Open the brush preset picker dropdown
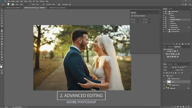Image resolution: width=192 pixels, height=108 pixels. click(10, 5)
